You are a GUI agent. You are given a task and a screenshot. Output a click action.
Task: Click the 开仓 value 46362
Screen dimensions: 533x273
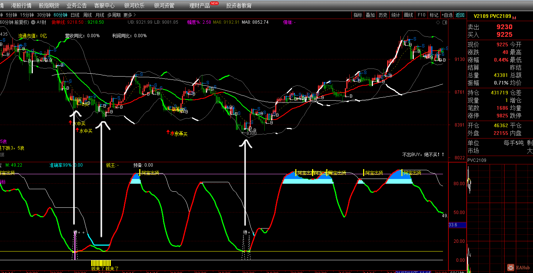pos(501,125)
